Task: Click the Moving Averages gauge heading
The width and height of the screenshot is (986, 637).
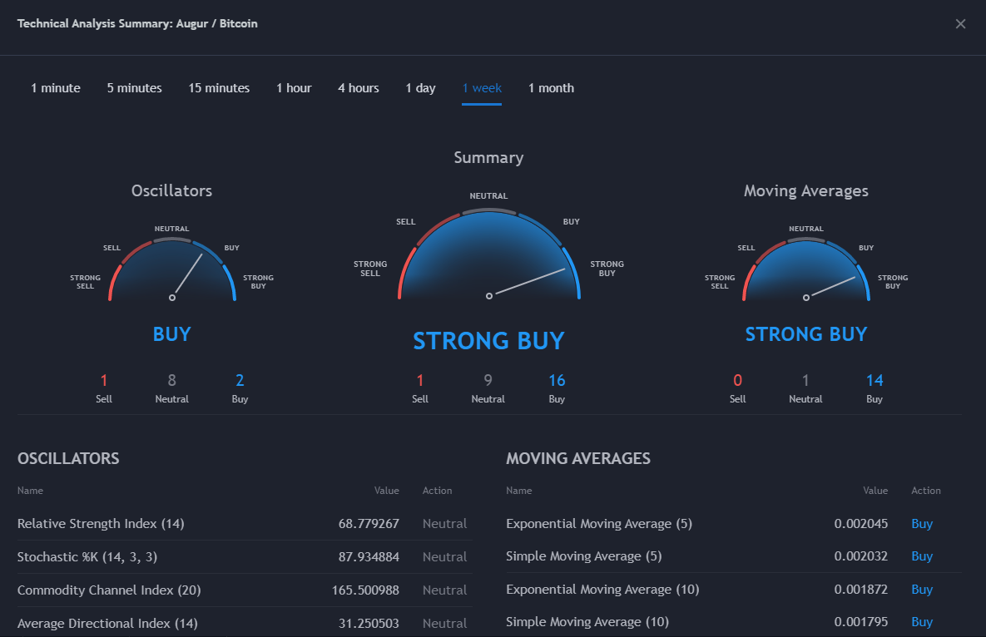Action: pos(806,191)
